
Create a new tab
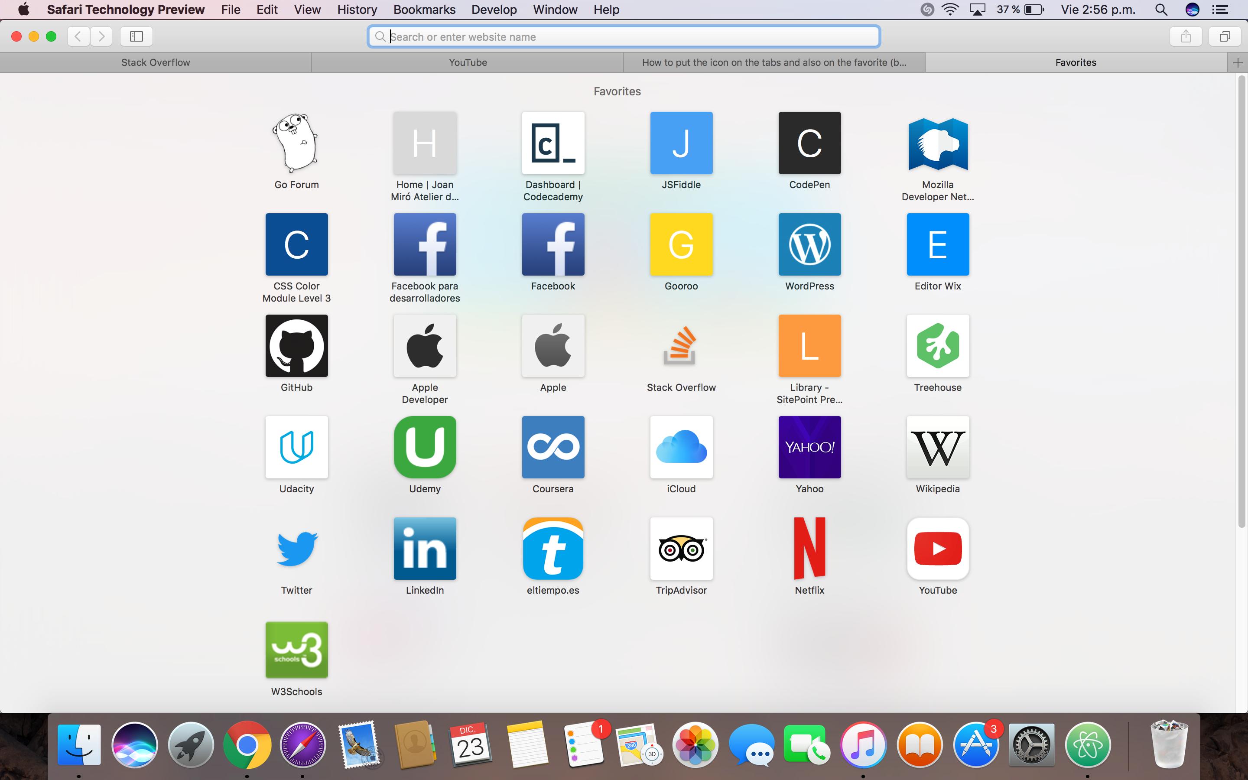[x=1237, y=62]
